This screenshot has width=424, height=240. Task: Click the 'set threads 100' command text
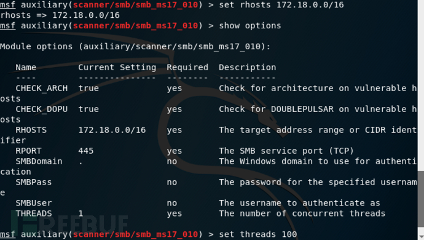[x=257, y=234]
